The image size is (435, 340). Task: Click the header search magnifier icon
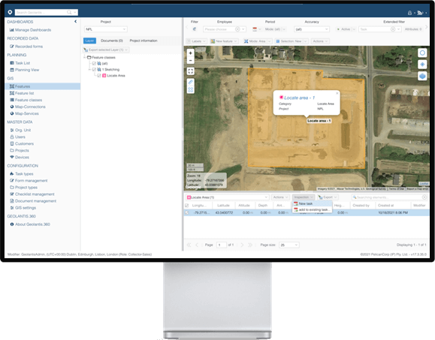(x=69, y=12)
